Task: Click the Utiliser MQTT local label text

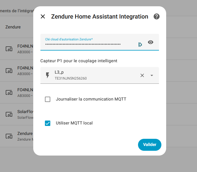Action: (74, 123)
